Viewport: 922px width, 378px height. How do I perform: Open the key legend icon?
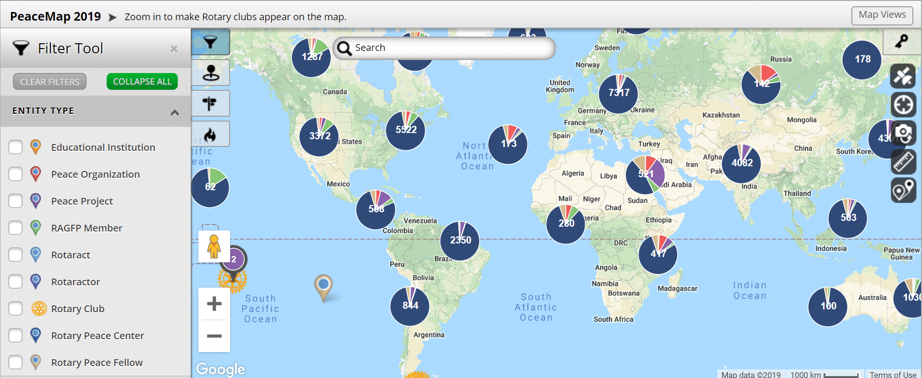pos(902,41)
